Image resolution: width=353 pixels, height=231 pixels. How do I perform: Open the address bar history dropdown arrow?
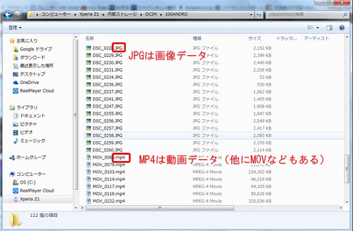251,15
